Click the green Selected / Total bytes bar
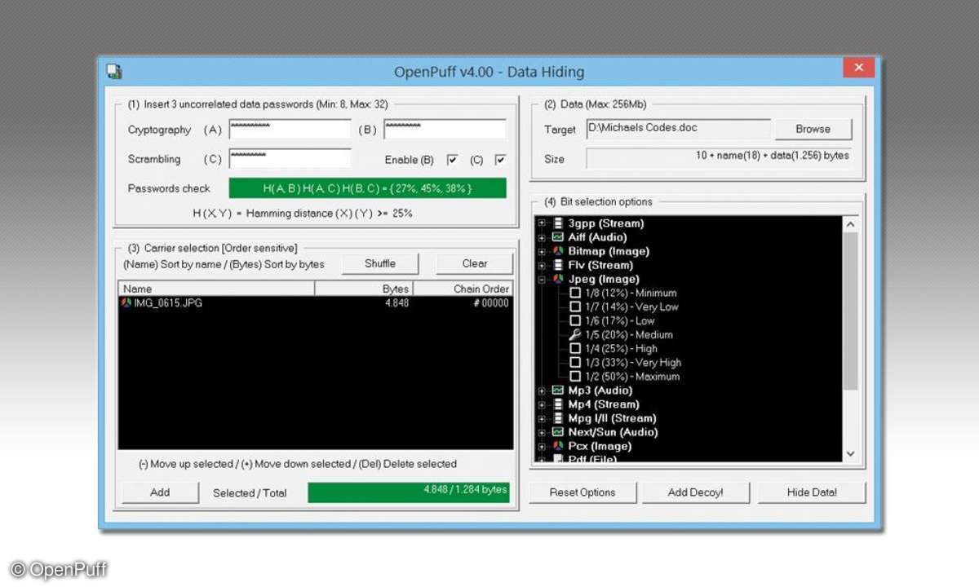Viewport: 979px width, 587px height. coord(409,492)
